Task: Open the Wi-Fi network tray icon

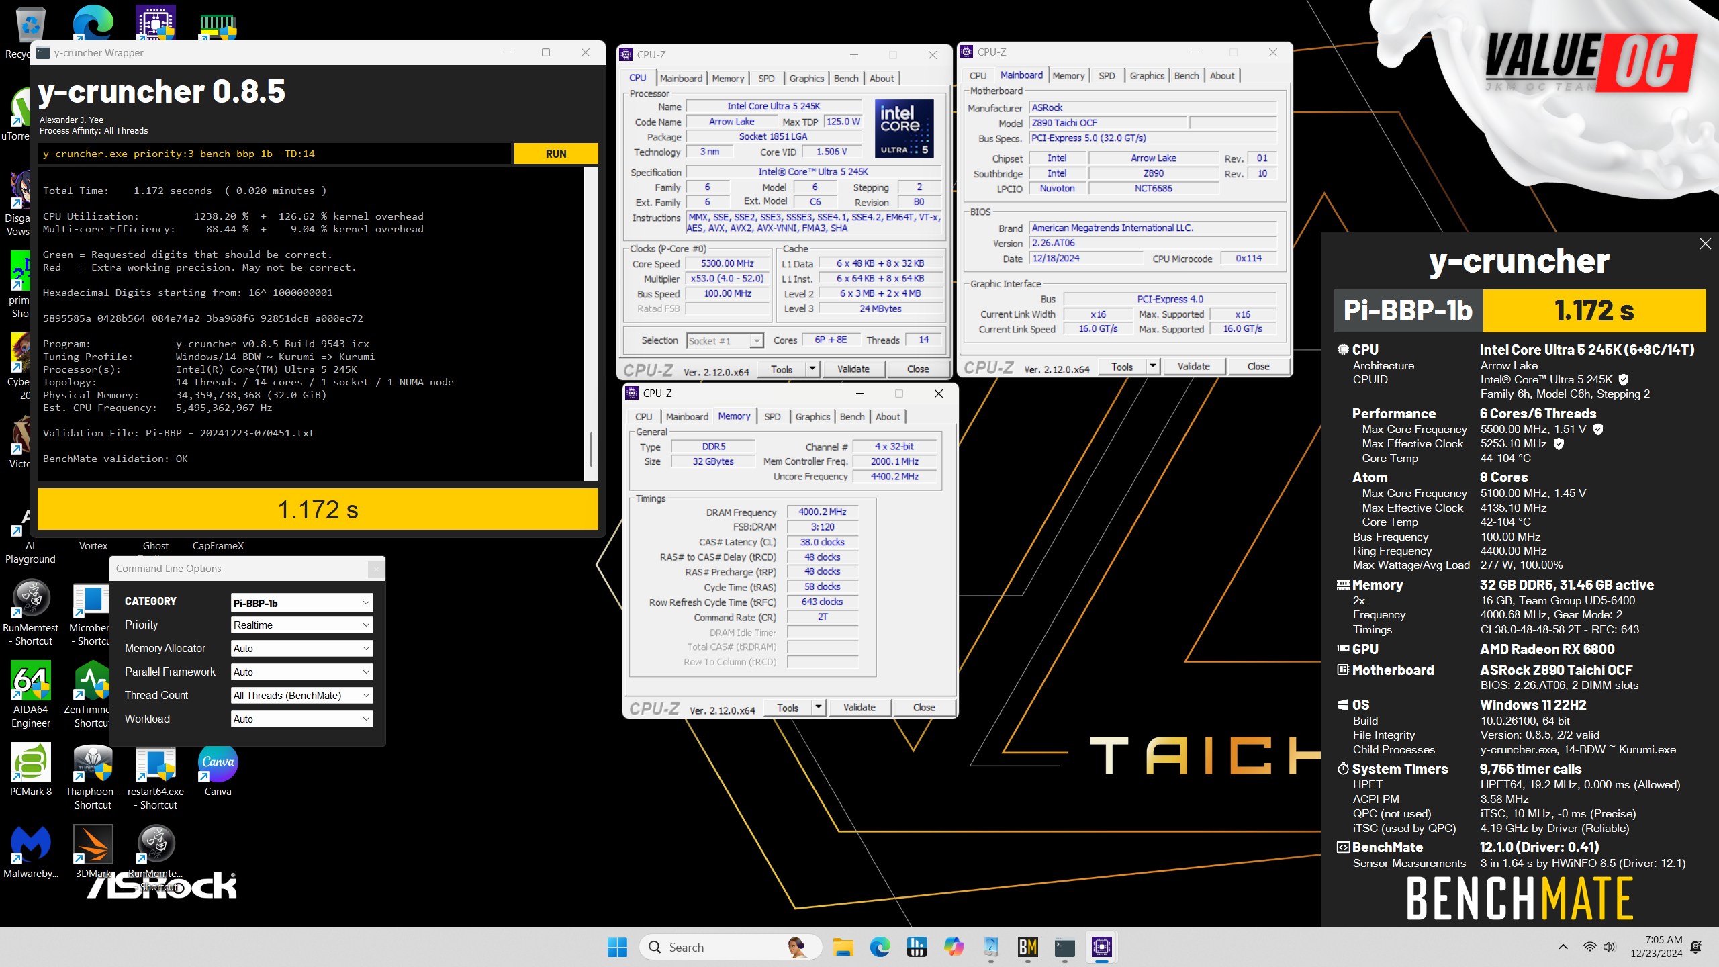Action: (1589, 947)
